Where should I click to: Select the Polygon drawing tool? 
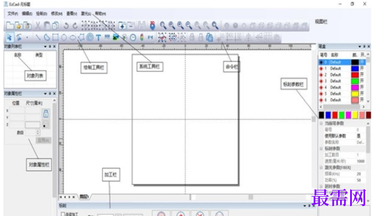point(81,37)
